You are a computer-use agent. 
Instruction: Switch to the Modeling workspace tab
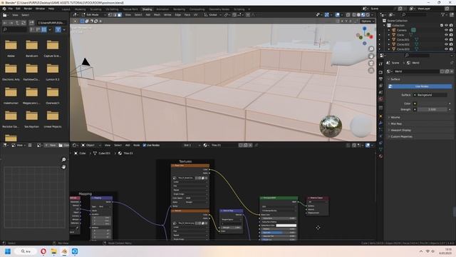(x=80, y=9)
